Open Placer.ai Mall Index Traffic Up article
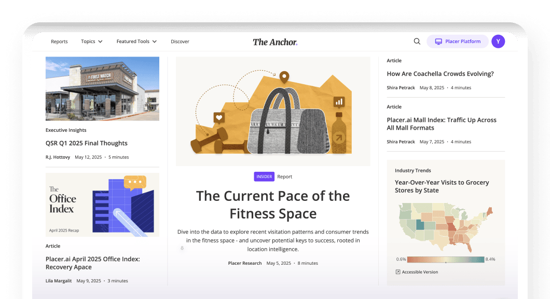Screen dimensions: 550x299 442,124
